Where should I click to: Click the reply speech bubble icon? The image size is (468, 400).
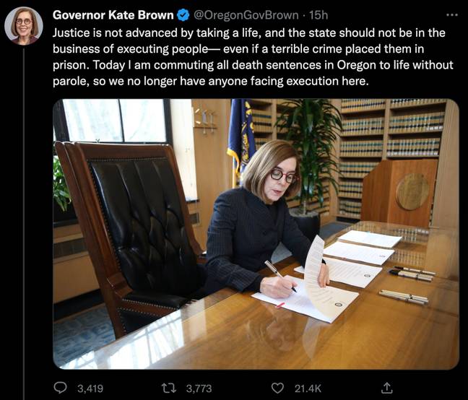60,388
